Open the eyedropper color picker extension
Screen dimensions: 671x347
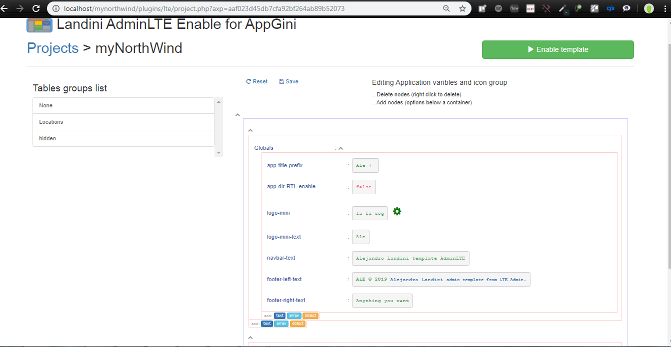click(x=563, y=8)
